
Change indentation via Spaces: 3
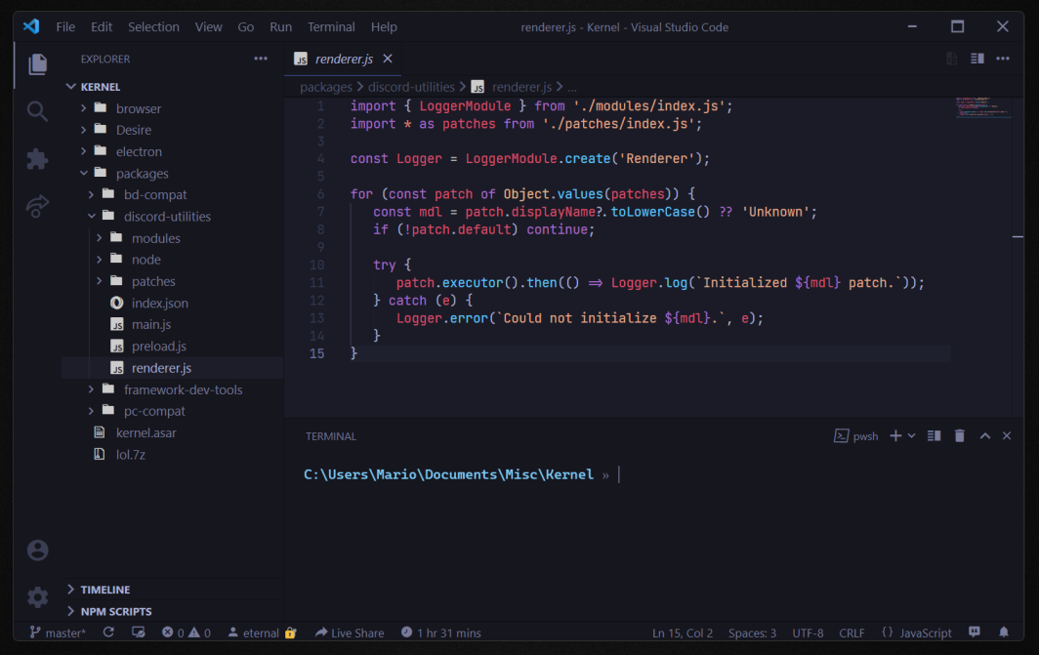pyautogui.click(x=752, y=634)
